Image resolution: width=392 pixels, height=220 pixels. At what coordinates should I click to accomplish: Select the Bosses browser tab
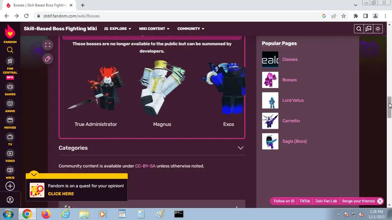point(40,5)
